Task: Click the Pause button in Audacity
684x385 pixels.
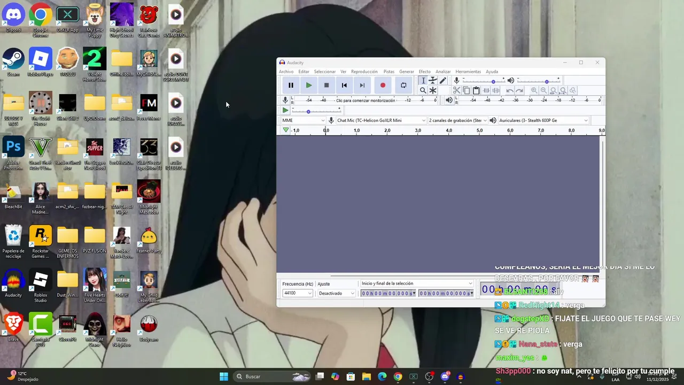Action: point(291,85)
